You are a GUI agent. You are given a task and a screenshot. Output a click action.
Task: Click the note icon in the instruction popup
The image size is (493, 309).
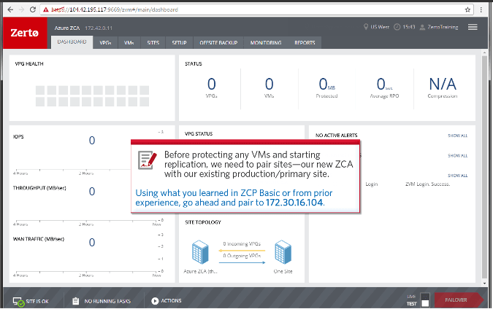click(x=147, y=160)
